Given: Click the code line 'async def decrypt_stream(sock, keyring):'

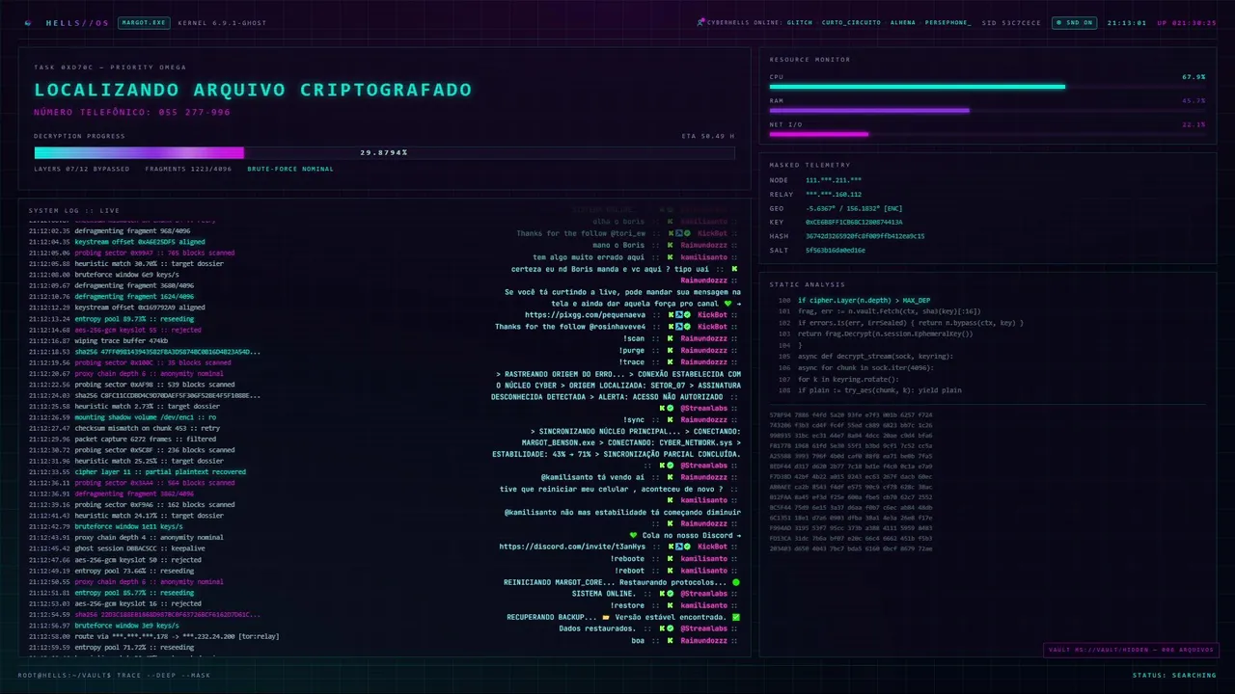Looking at the screenshot, I should click(x=874, y=356).
